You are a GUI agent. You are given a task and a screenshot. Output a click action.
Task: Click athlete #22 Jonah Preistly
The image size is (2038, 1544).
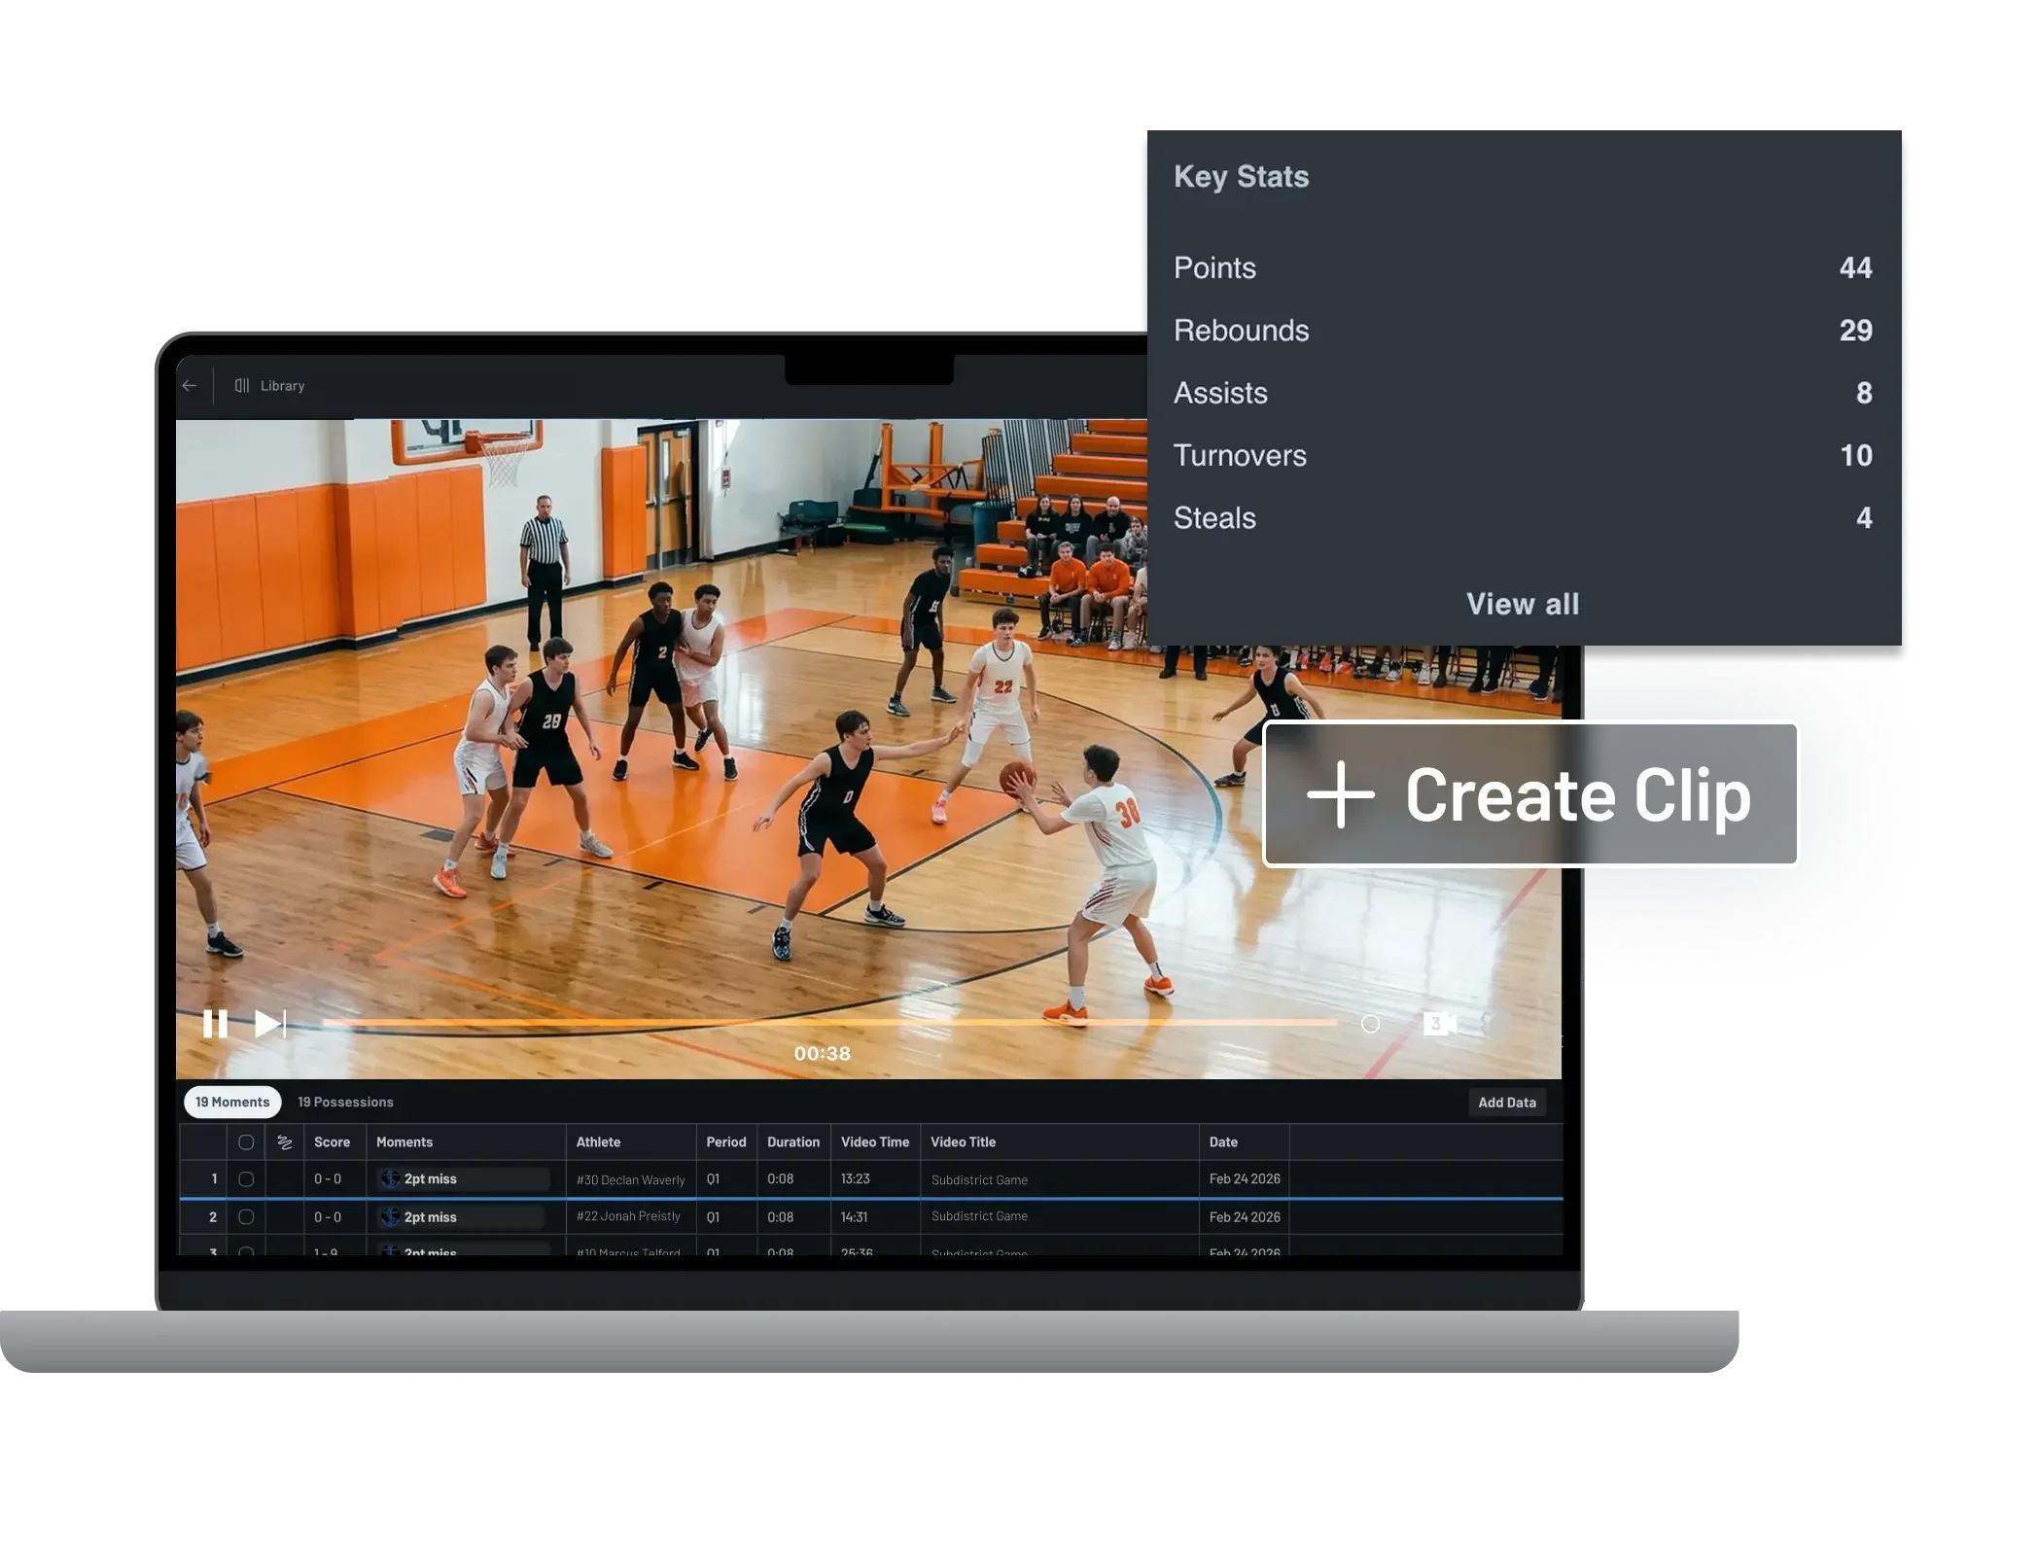(628, 1216)
